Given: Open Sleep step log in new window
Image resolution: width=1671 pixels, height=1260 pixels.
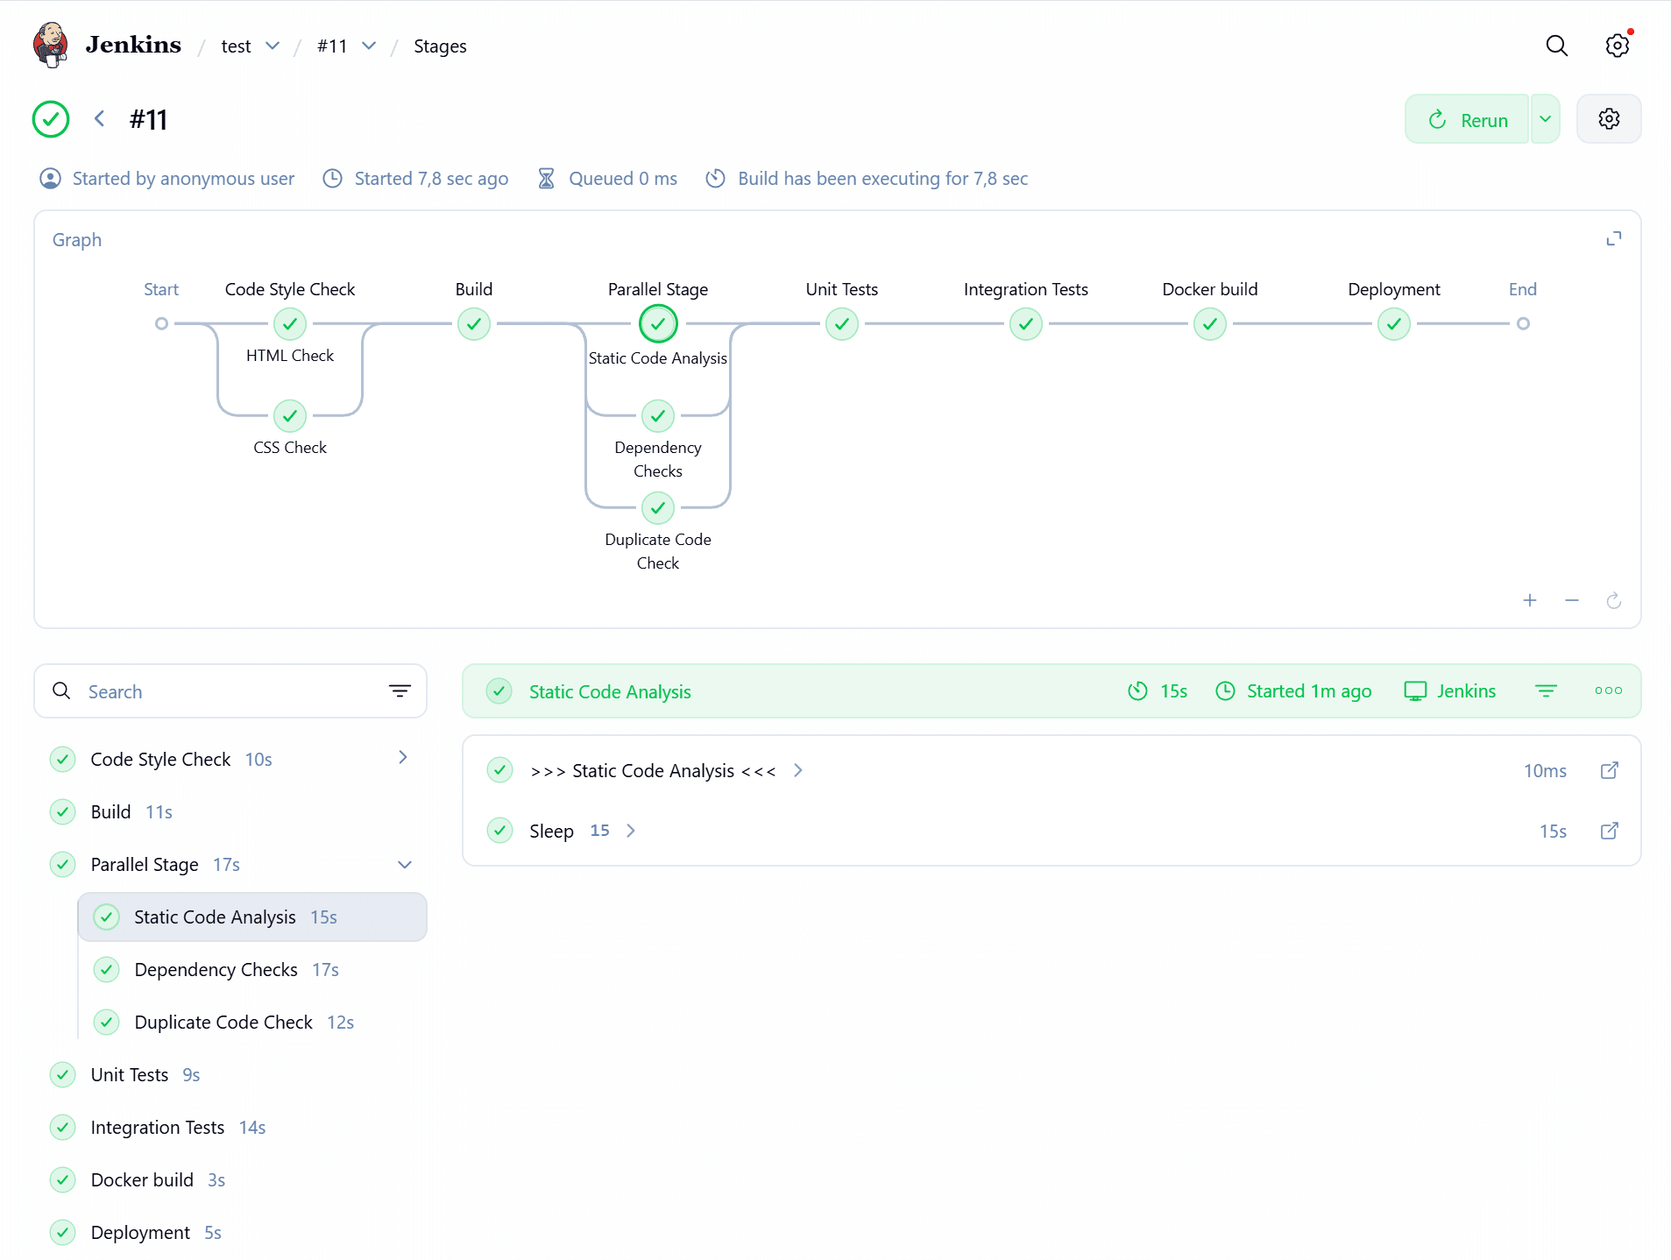Looking at the screenshot, I should (1609, 831).
